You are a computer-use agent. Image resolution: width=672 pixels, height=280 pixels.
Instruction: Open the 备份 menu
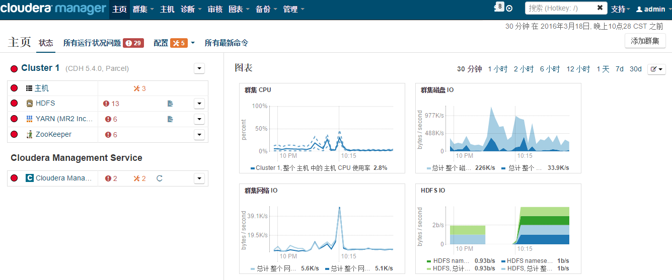266,9
